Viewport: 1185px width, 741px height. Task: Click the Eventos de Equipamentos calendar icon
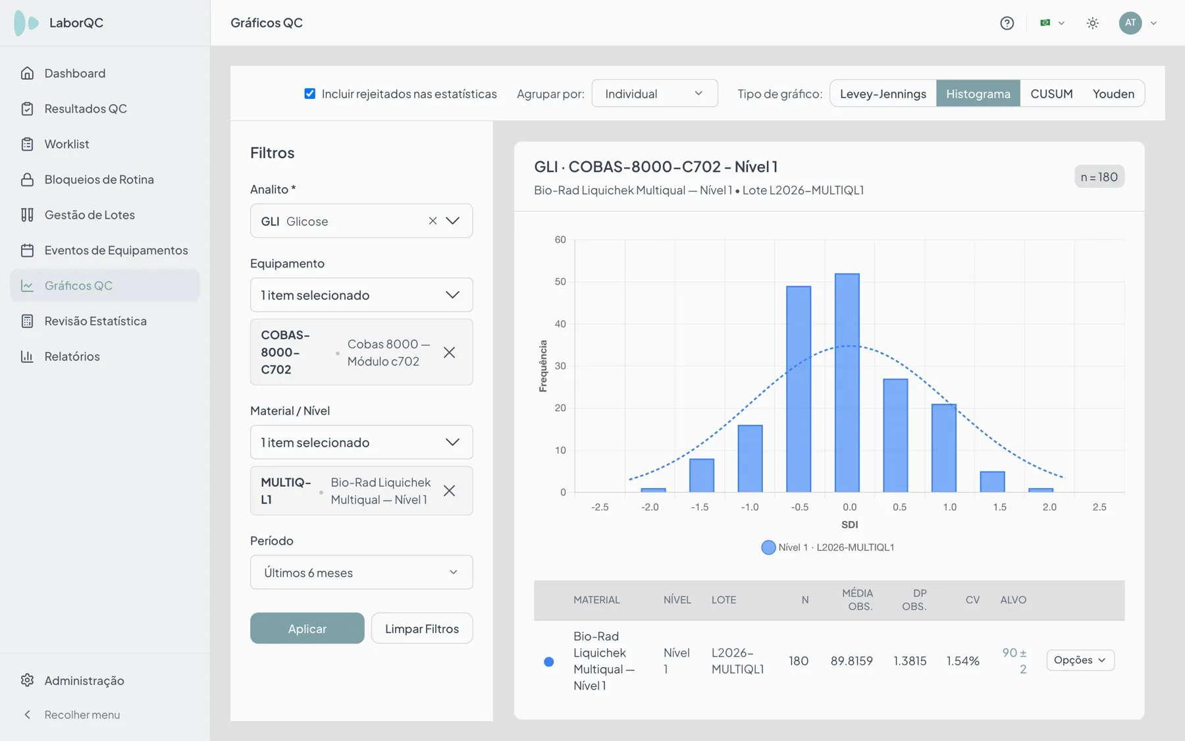click(27, 250)
